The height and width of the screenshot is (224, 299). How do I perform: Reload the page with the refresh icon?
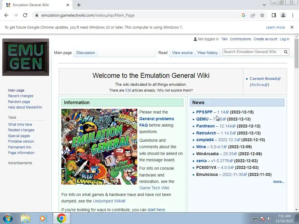25,15
